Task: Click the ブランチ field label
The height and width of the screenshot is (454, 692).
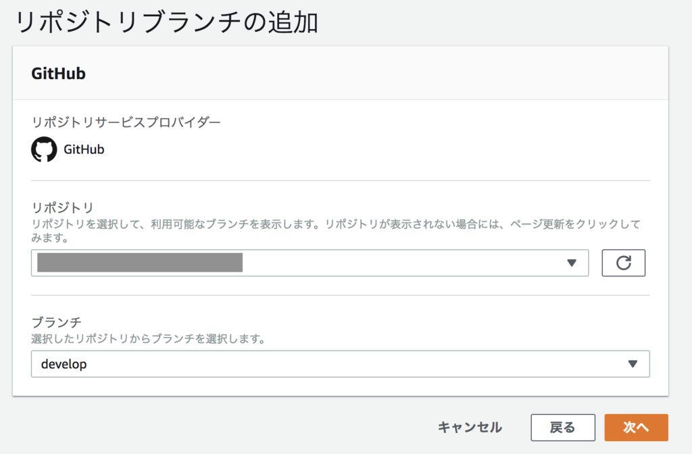Action: 57,322
